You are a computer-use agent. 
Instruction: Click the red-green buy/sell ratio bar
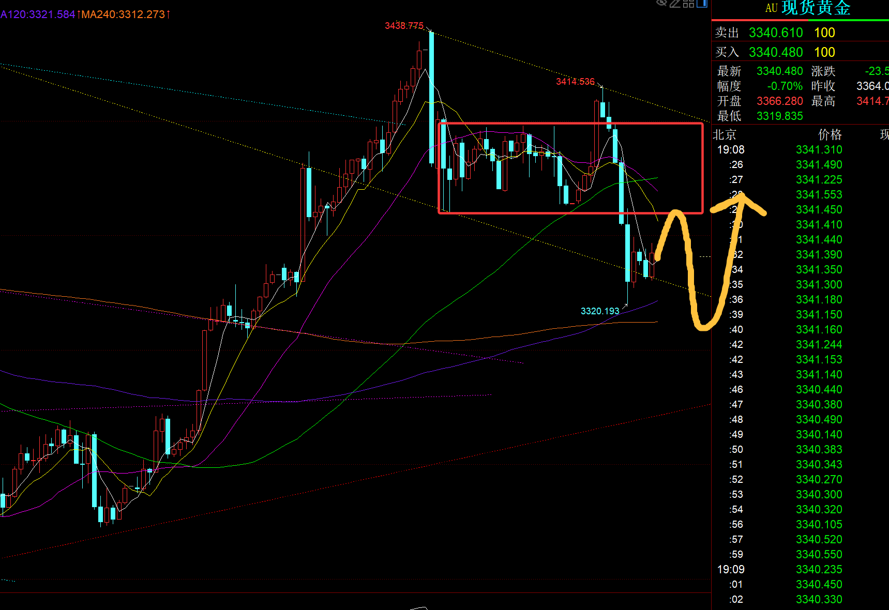(800, 20)
